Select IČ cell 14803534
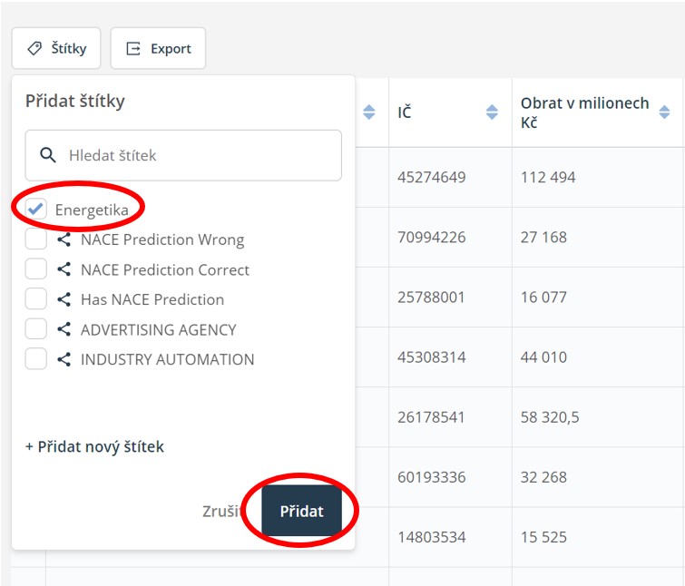This screenshot has height=586, width=685. (x=432, y=537)
